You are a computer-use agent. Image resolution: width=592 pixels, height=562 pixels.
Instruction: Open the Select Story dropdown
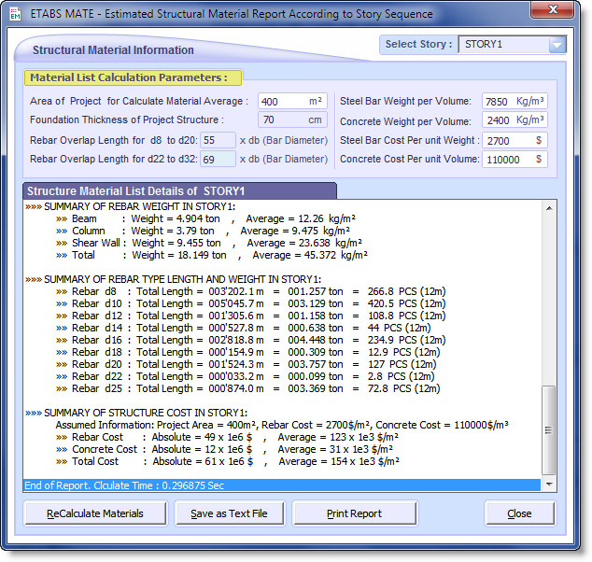click(557, 45)
